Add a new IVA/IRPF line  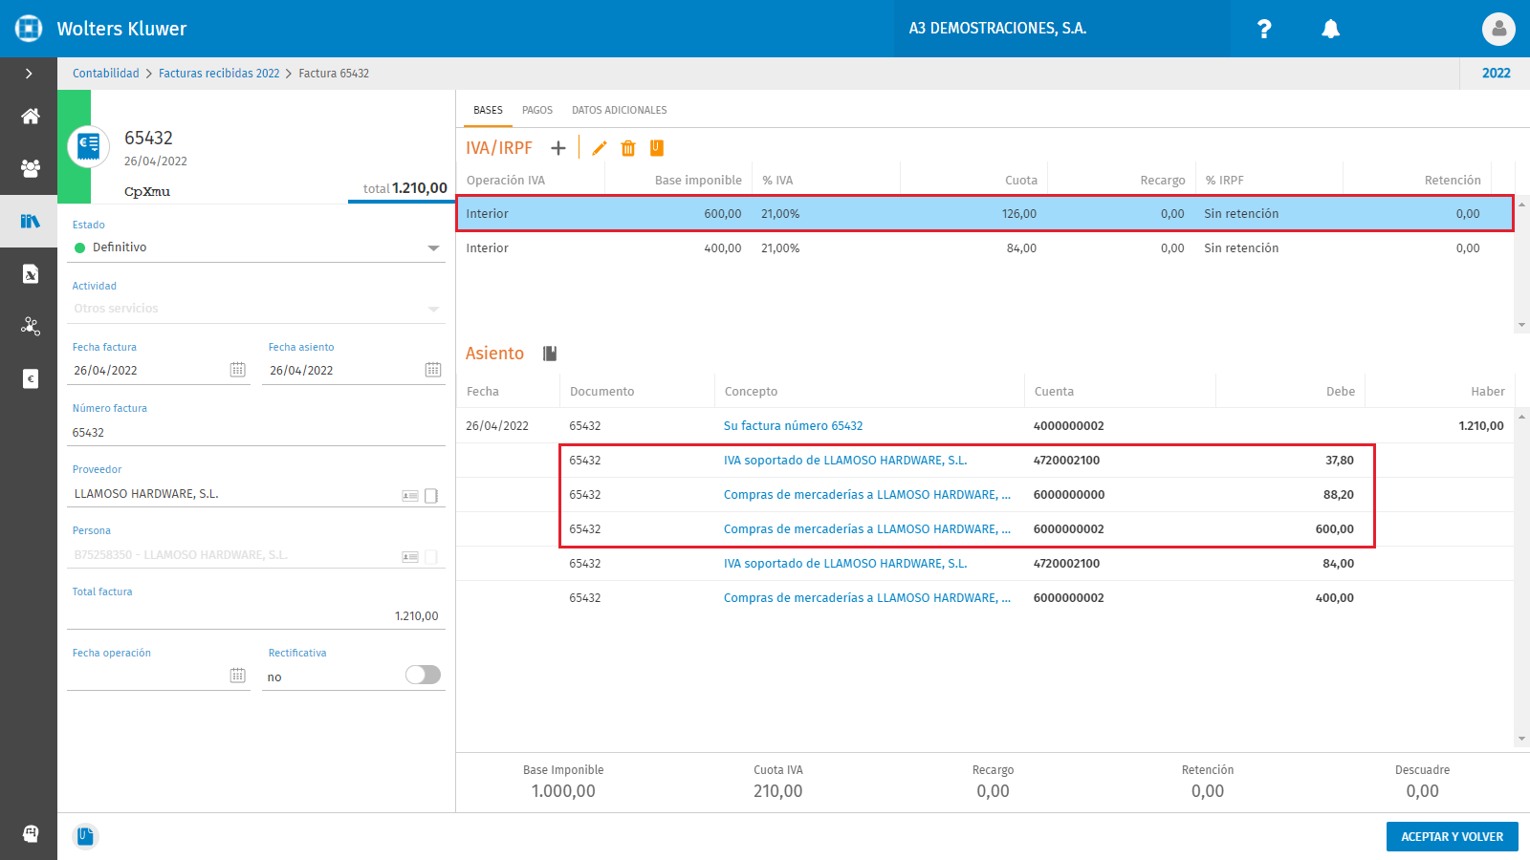pos(558,148)
